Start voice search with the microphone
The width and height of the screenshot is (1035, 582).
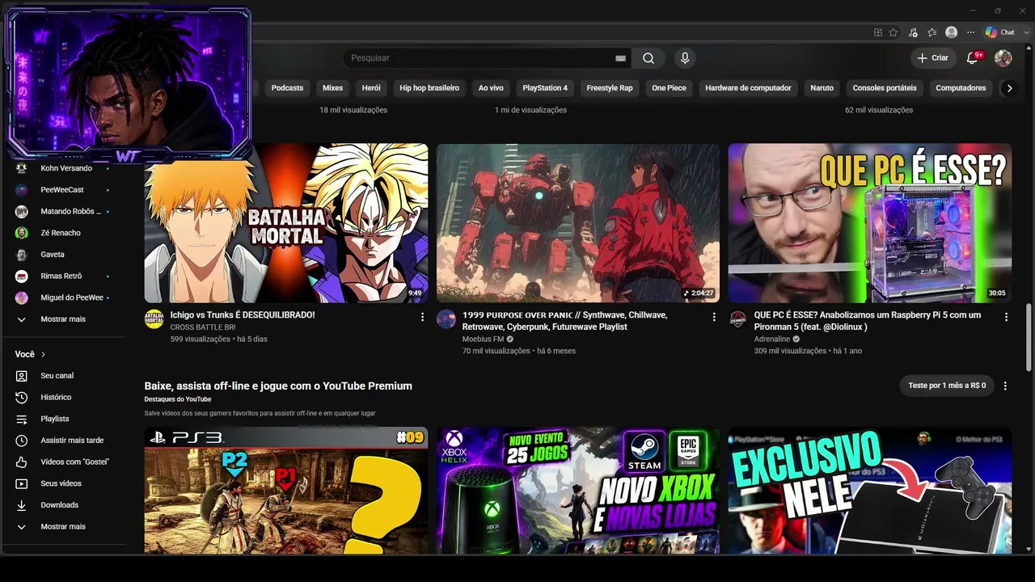(x=685, y=58)
